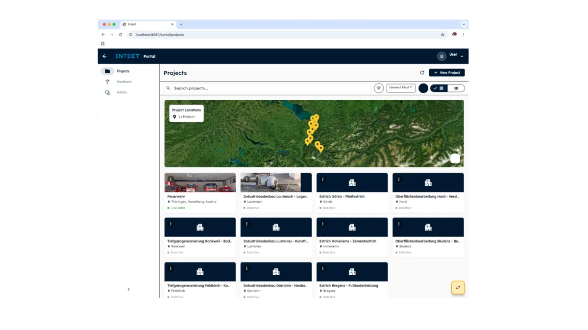This screenshot has width=588, height=330.
Task: Click the Dornbirn location label
Action: [254, 291]
